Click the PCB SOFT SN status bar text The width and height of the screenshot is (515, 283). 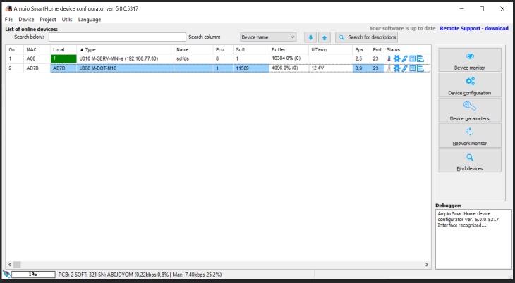140,275
